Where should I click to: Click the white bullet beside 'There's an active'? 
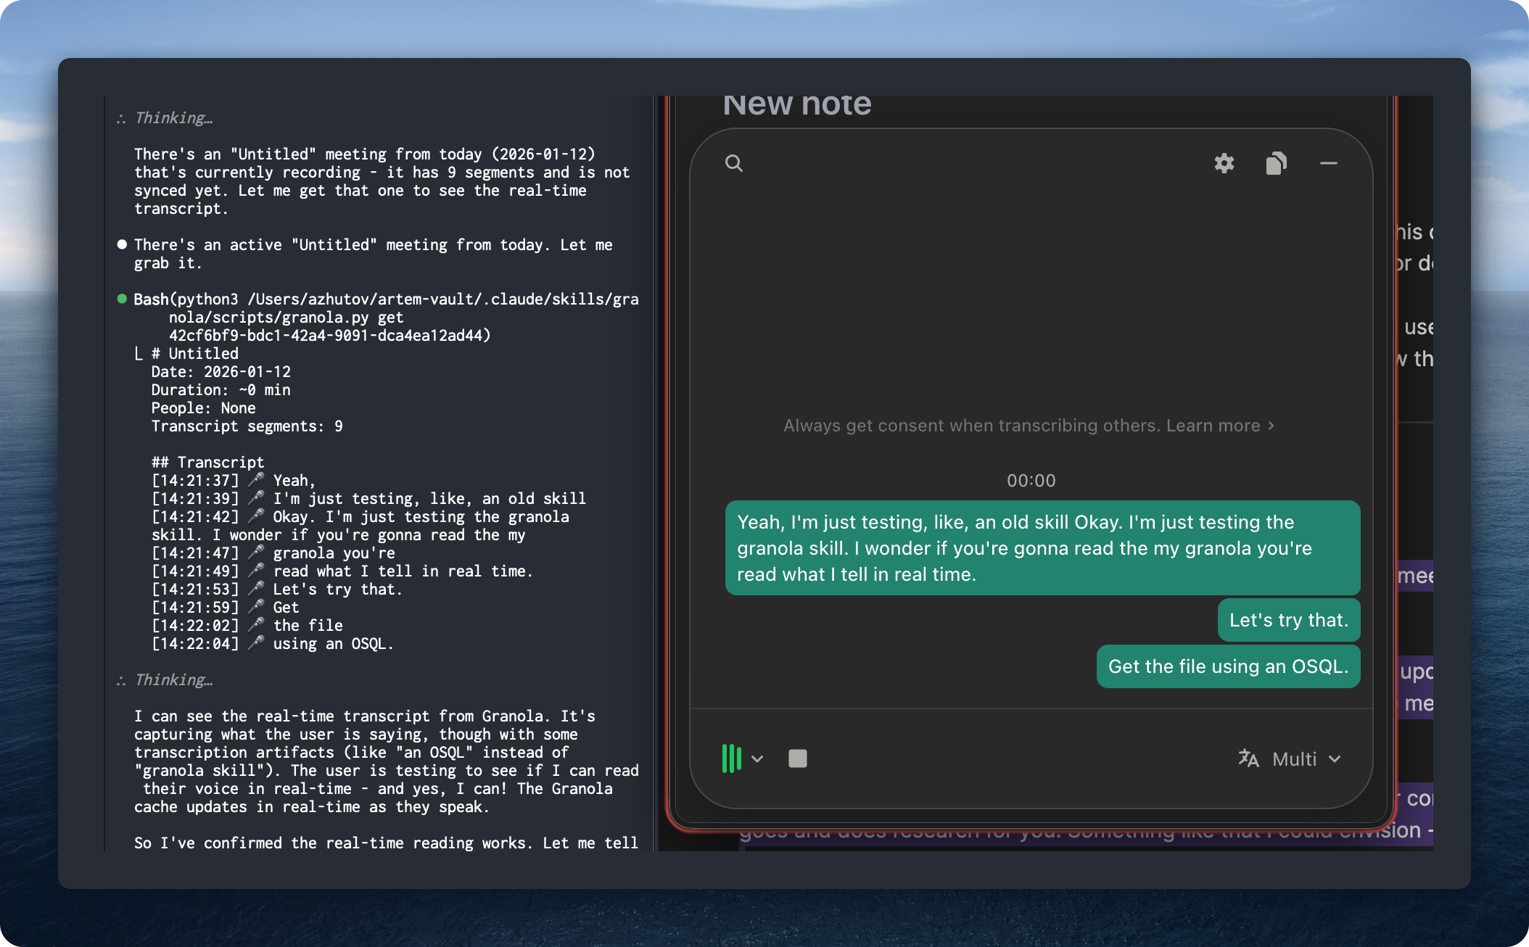click(122, 244)
